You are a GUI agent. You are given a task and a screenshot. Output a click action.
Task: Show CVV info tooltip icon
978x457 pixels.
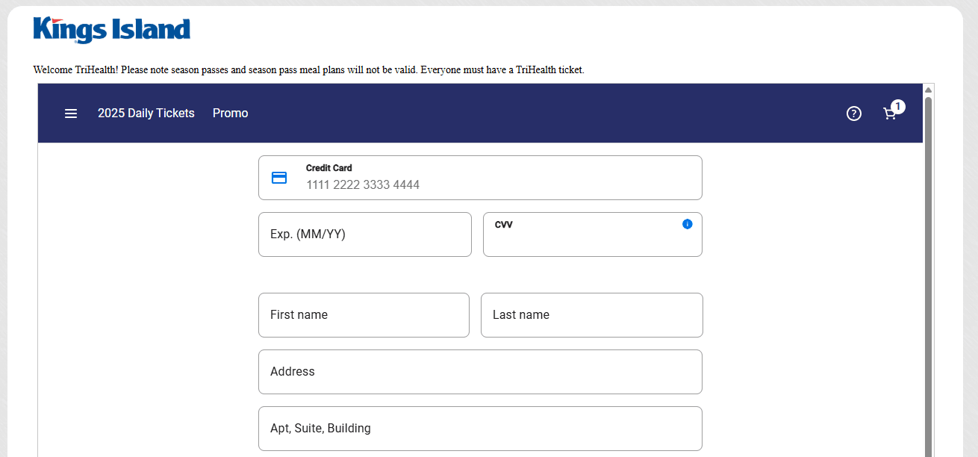(688, 224)
